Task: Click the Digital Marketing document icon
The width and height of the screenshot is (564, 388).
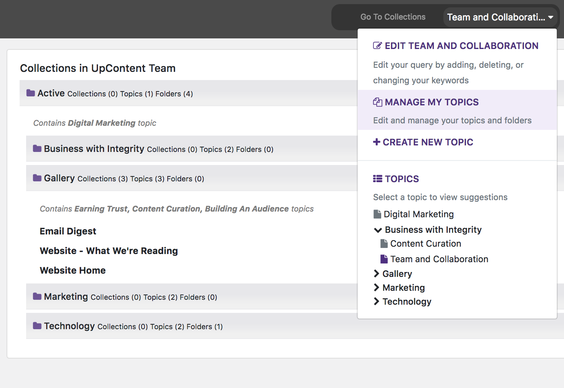Action: (x=377, y=214)
